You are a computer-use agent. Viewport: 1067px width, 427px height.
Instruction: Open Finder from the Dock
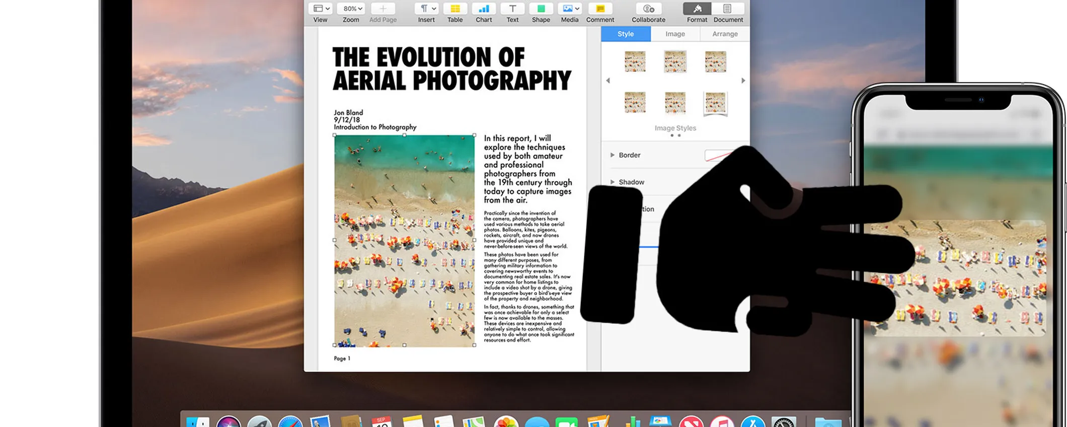[x=197, y=422]
